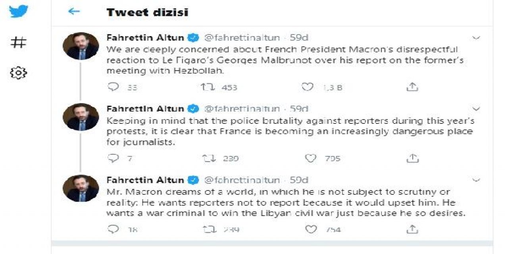The height and width of the screenshot is (254, 508).
Task: Open the share icon on the second tweet
Action: pos(413,158)
